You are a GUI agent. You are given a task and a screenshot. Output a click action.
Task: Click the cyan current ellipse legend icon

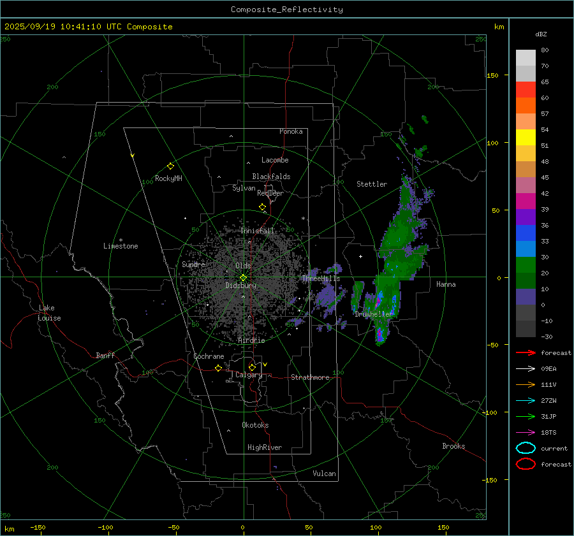(526, 448)
